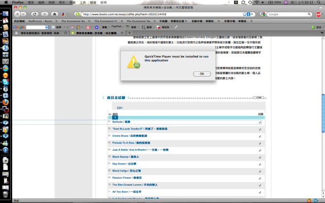Open the Adblock Plus ABP icon
The height and width of the screenshot is (203, 325).
pyautogui.click(x=318, y=14)
